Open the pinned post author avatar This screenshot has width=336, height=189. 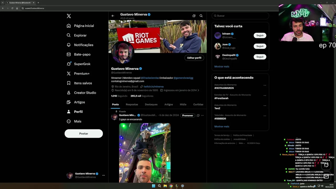114,117
